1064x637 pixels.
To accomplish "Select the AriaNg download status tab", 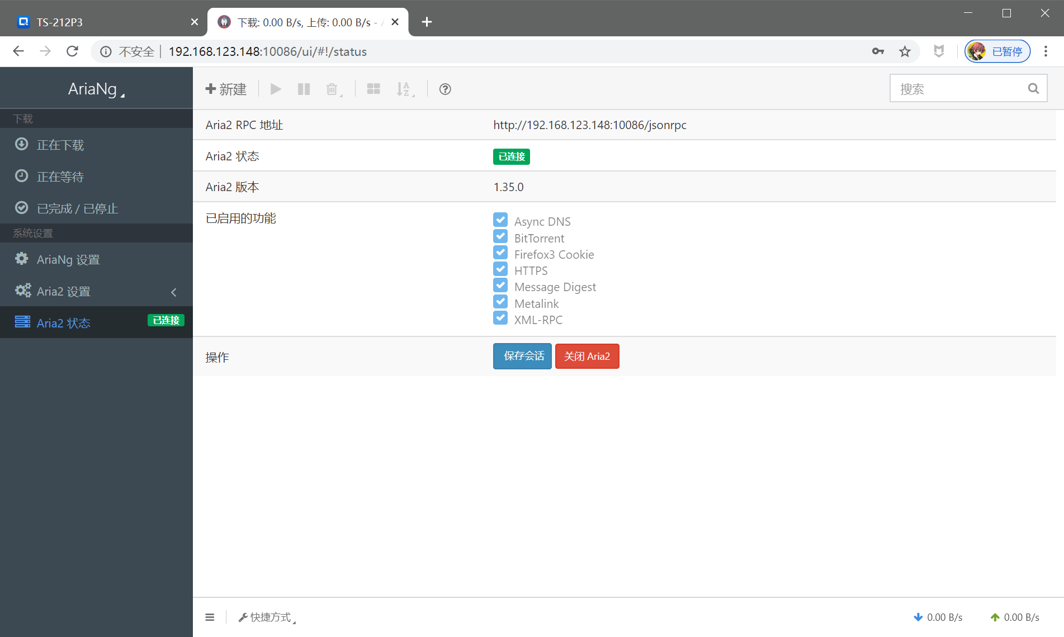I will (x=308, y=22).
